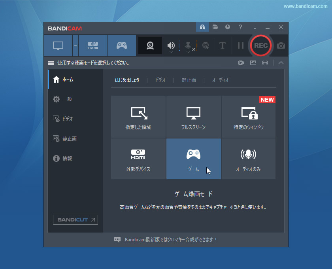Switch to the ビデオ tab at top
This screenshot has width=332, height=269.
coord(160,80)
